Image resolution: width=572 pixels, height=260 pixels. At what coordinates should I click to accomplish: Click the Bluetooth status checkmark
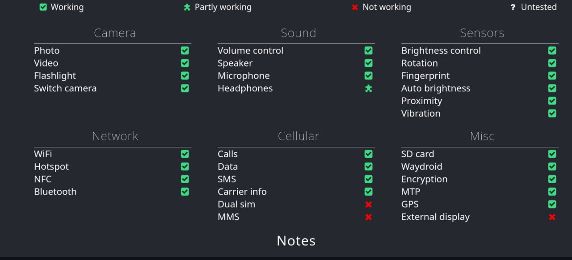(x=185, y=192)
